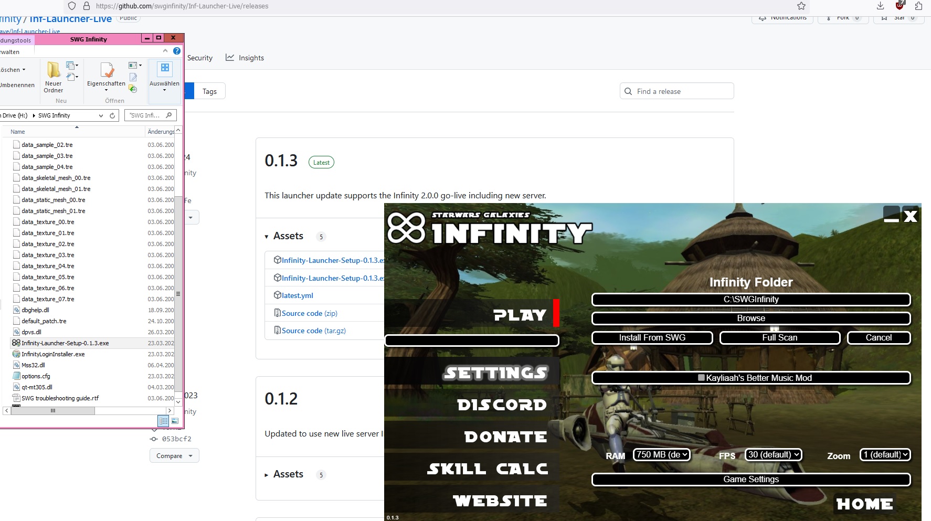The width and height of the screenshot is (931, 521).
Task: Open the latest.yml asset link
Action: 298,295
